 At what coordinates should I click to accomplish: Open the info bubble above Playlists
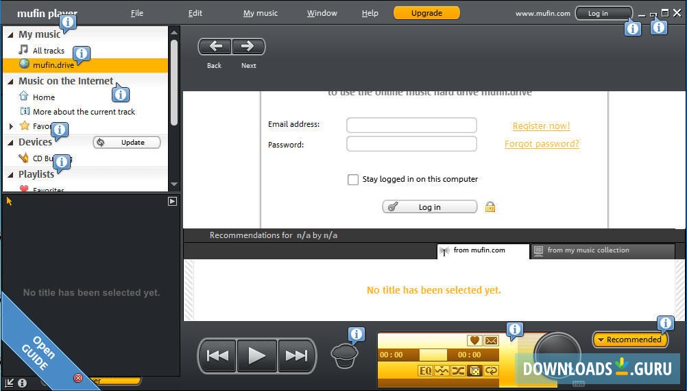(61, 163)
